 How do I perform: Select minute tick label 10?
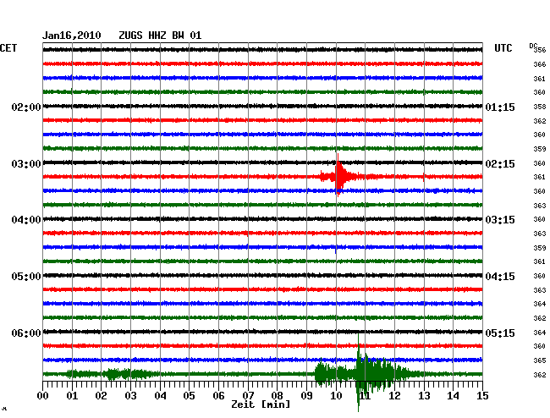(336, 395)
